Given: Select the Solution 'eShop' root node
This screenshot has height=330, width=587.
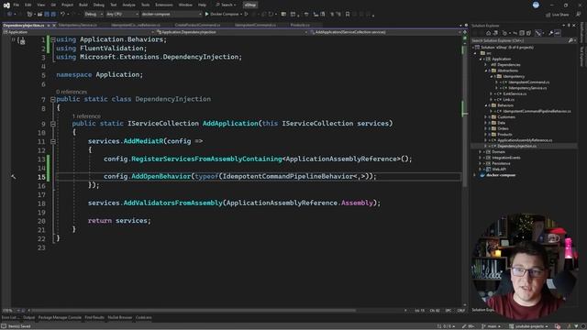Looking at the screenshot, I should (507, 48).
